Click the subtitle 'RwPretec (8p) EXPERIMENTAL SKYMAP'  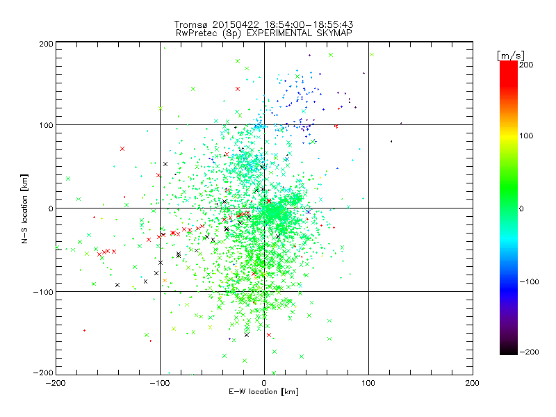(x=264, y=33)
